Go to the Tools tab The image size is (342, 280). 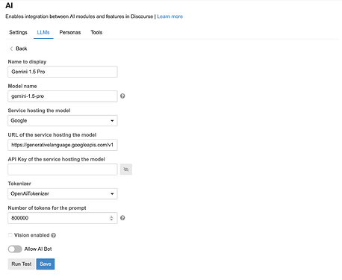[x=96, y=32]
